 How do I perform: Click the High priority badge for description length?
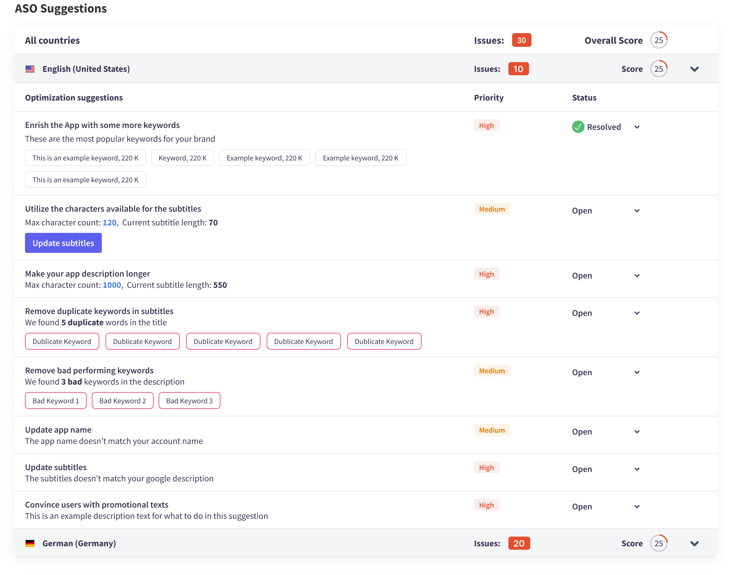click(486, 274)
